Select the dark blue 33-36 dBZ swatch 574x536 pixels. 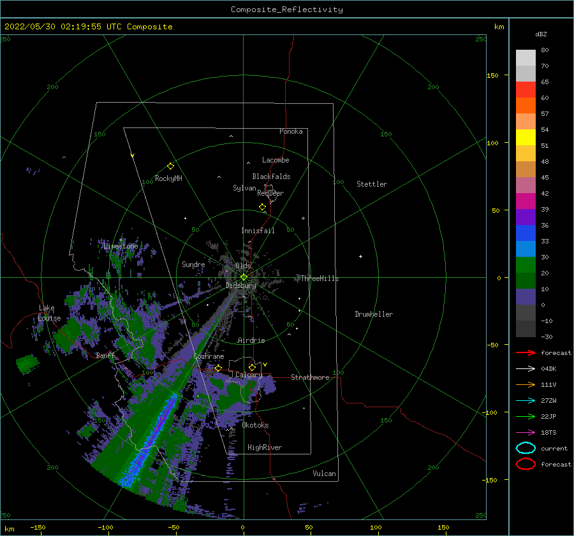tap(526, 233)
